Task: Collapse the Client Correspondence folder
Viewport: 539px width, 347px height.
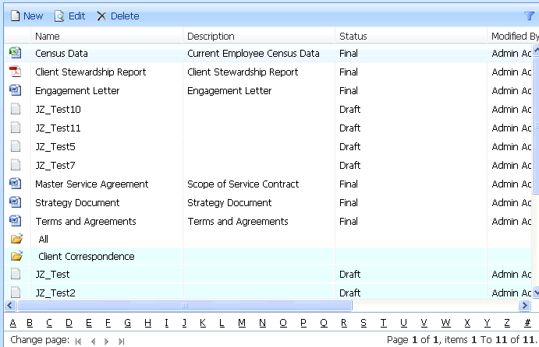Action: (16, 256)
